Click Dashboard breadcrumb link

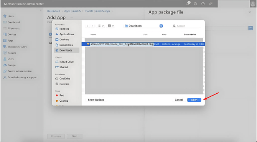click(x=53, y=11)
